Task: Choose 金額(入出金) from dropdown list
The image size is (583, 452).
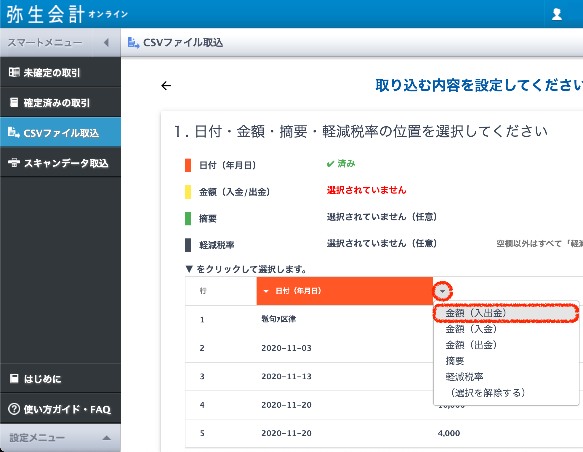Action: coord(476,313)
